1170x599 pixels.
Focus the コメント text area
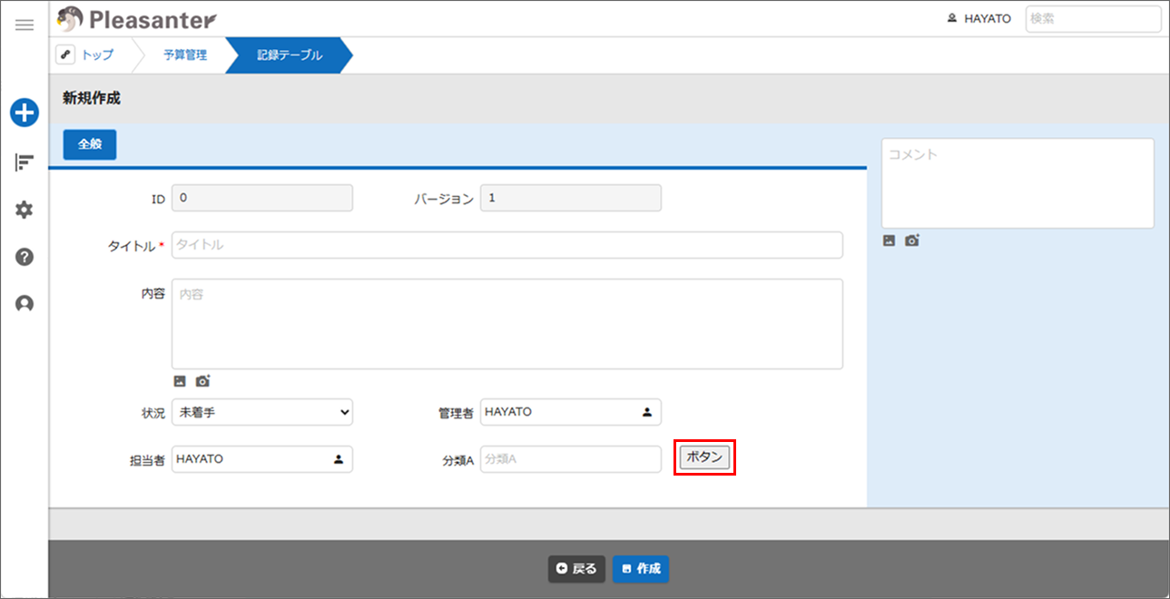coord(1018,183)
